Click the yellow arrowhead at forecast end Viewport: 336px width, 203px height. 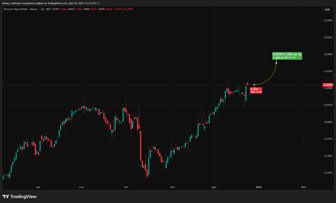[276, 63]
